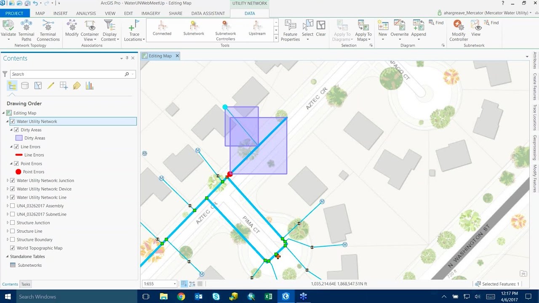Open the Display Content filter tool
Image resolution: width=539 pixels, height=303 pixels.
[109, 30]
